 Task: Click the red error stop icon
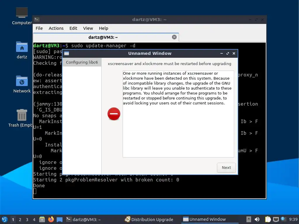coord(114,114)
